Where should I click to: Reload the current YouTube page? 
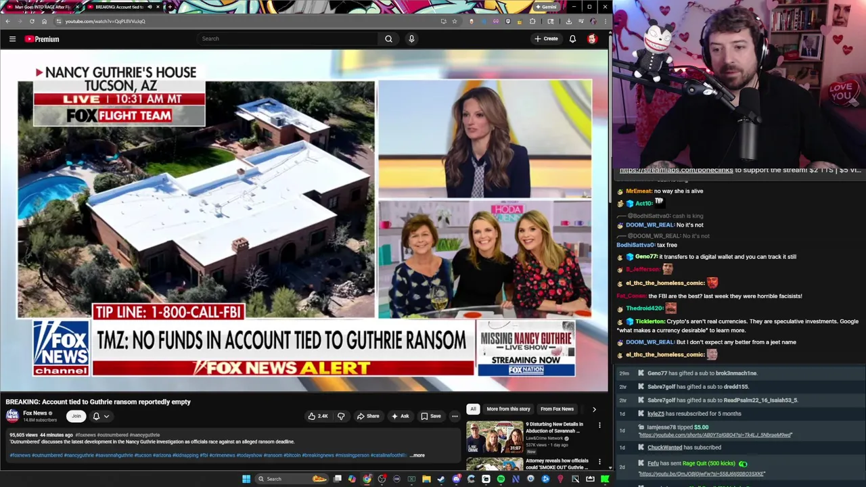pyautogui.click(x=32, y=21)
